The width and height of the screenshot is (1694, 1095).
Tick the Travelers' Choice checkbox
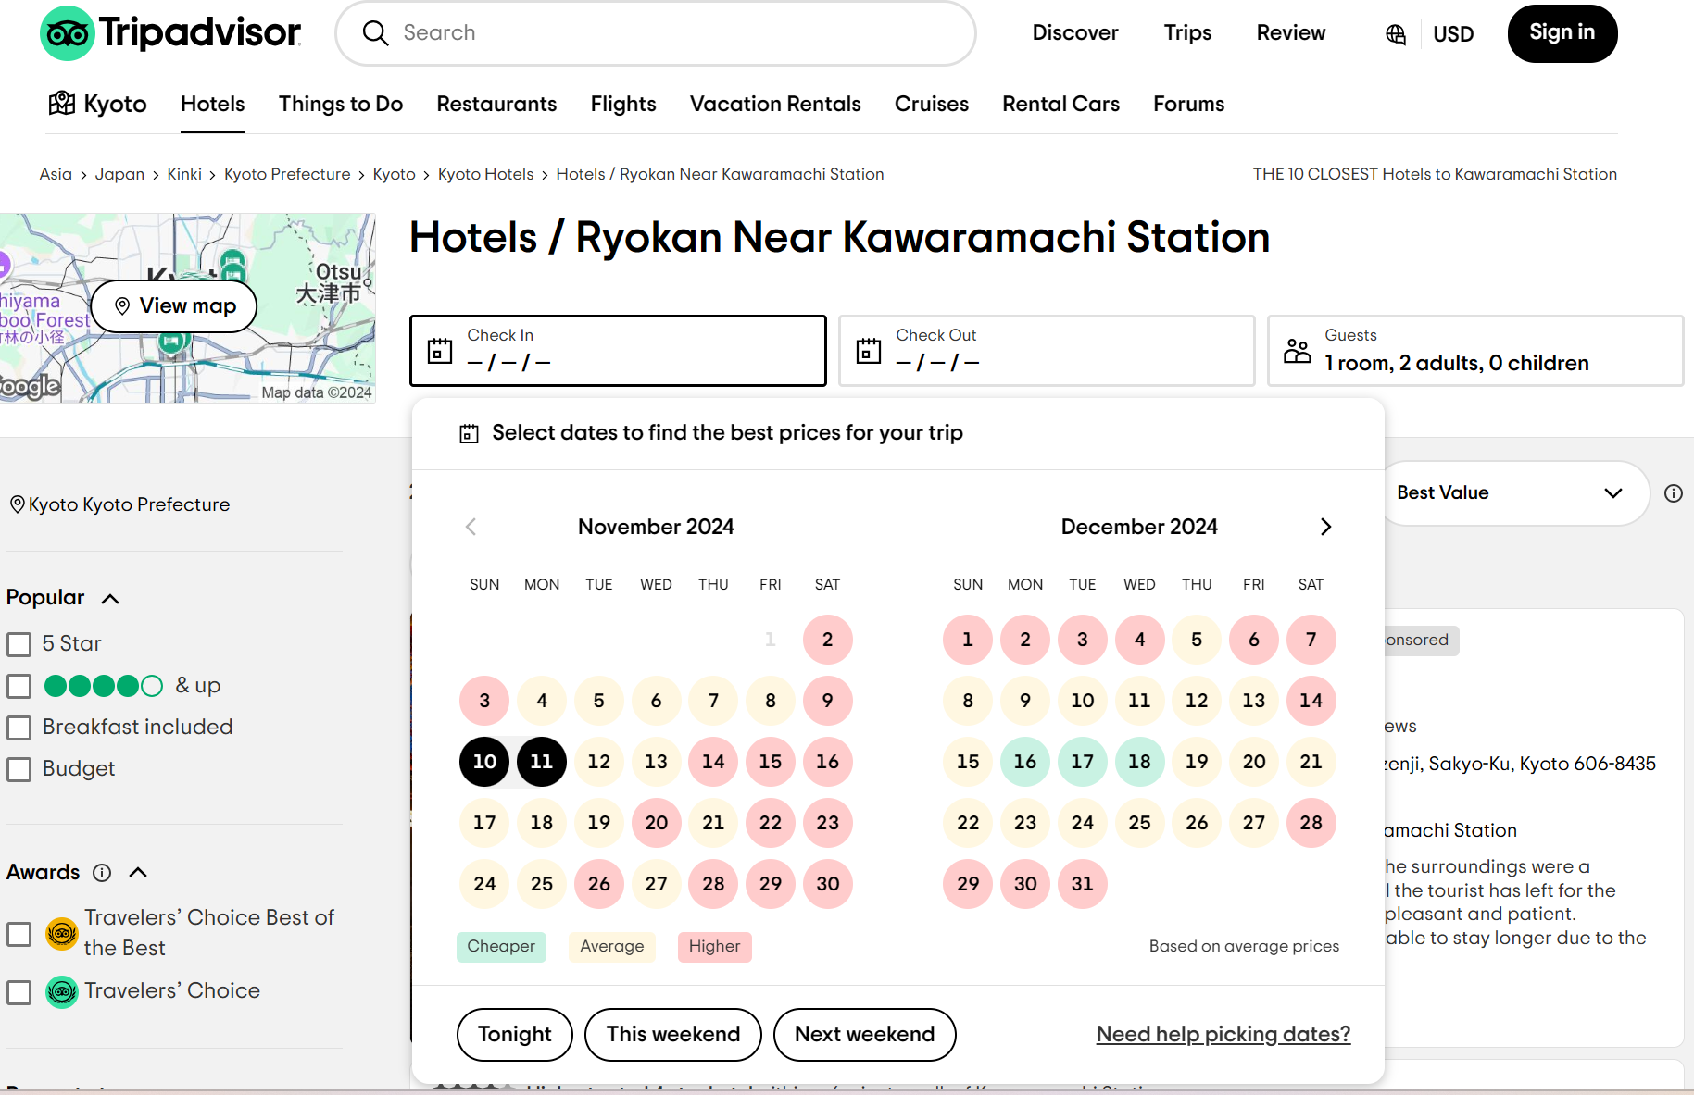click(19, 992)
